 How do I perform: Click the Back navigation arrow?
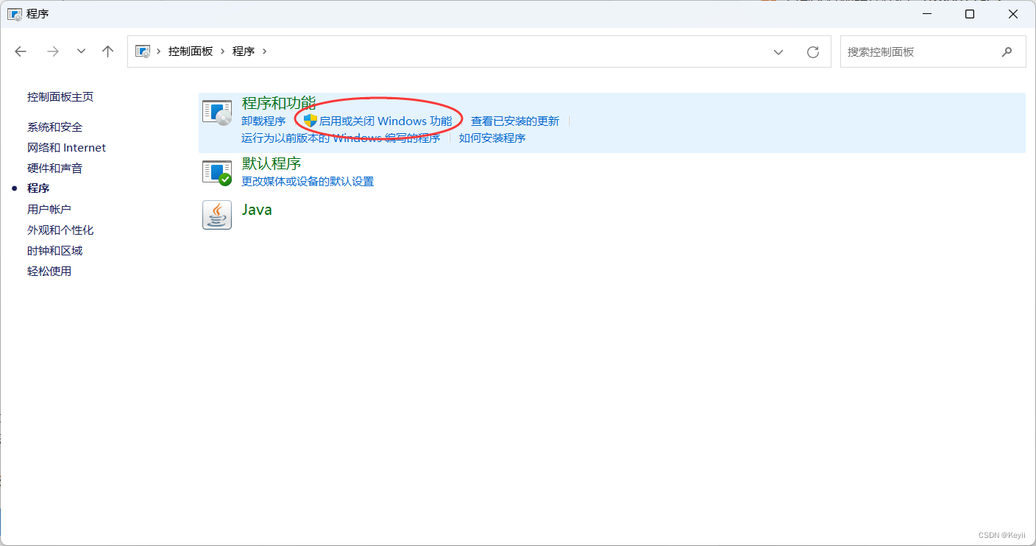21,52
